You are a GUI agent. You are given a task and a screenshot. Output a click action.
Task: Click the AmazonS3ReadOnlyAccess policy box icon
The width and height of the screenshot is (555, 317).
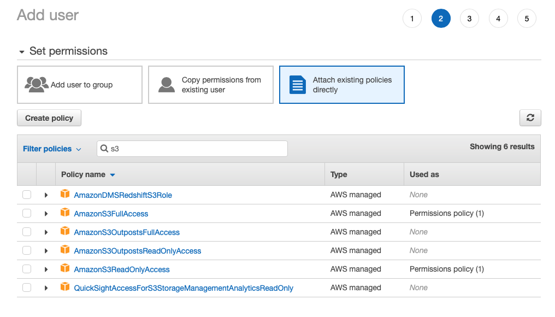(x=66, y=269)
